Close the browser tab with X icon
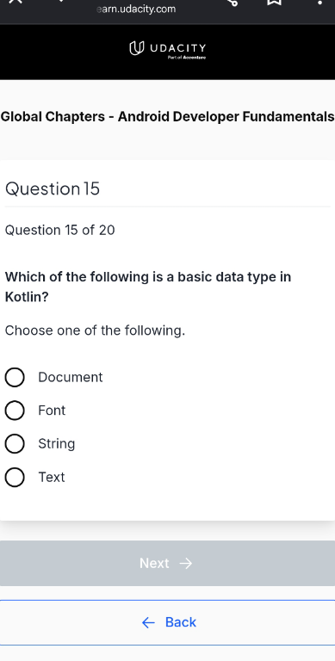Viewport: 335px width, 661px height. pos(15,1)
